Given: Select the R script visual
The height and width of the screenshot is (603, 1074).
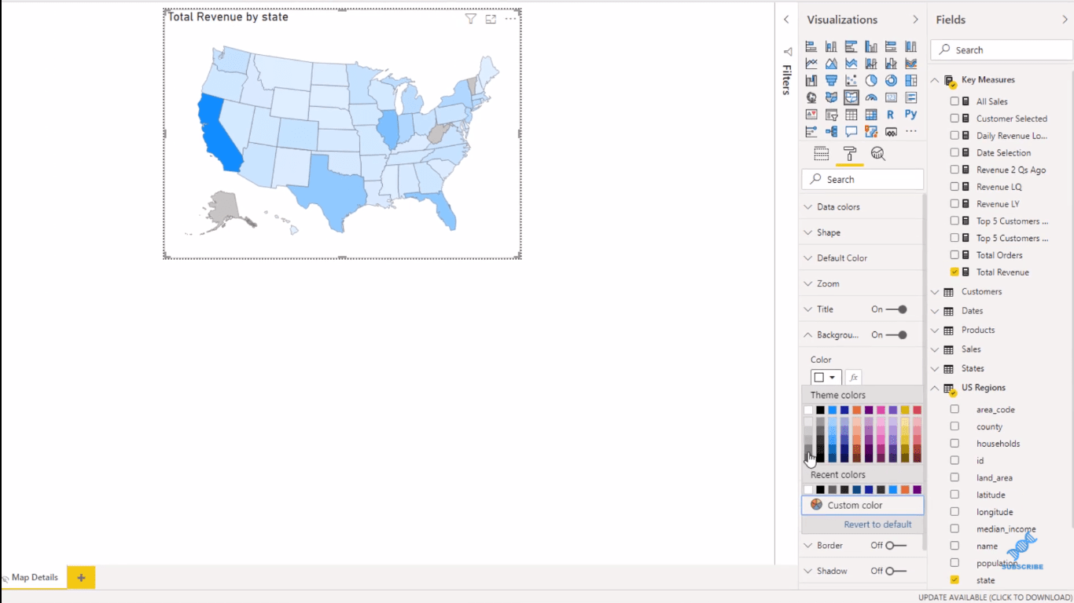Looking at the screenshot, I should (x=891, y=114).
